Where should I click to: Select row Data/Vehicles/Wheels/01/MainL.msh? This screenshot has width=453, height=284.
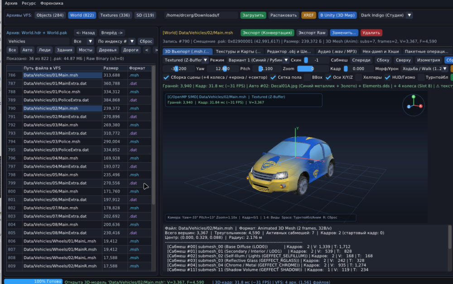79,241
